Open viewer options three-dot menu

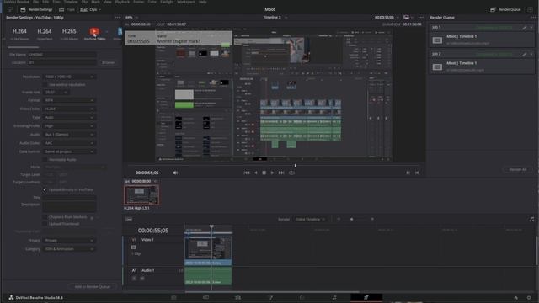coord(421,17)
